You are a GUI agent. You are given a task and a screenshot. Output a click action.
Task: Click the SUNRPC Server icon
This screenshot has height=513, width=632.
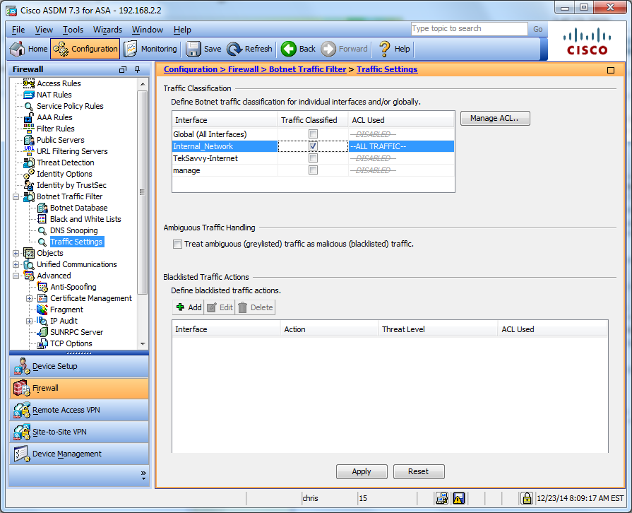42,332
